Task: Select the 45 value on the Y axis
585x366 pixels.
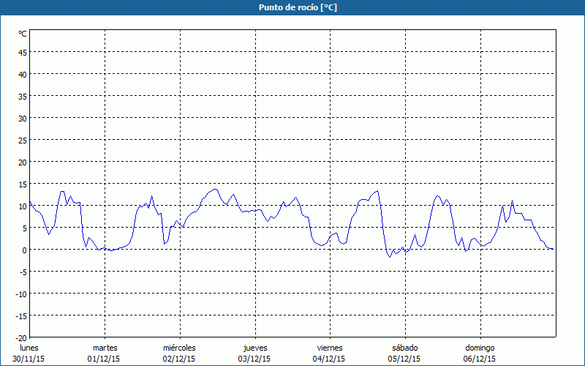Action: [23, 52]
